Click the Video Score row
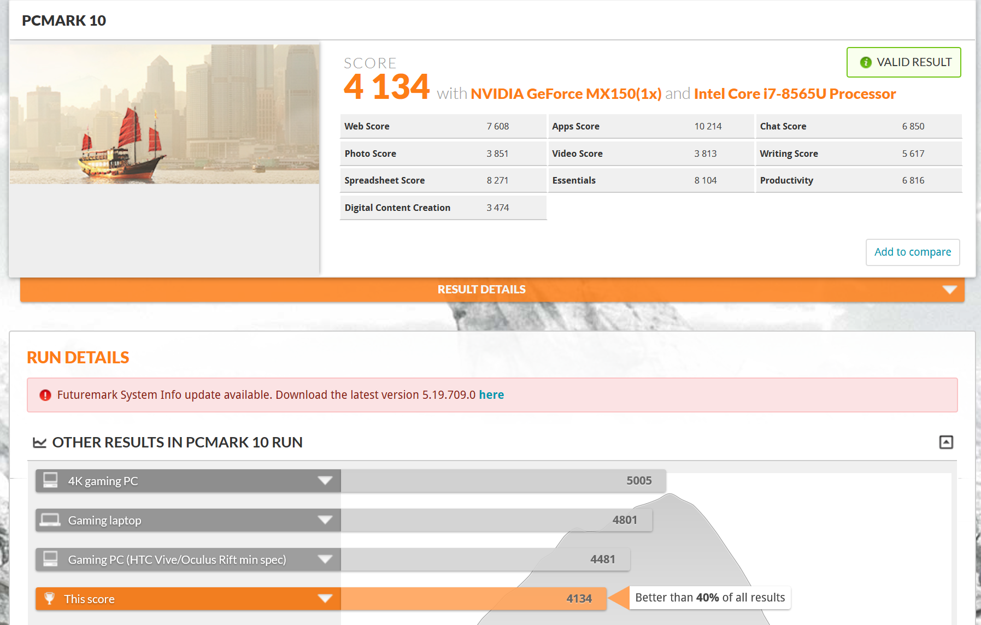The height and width of the screenshot is (625, 981). coord(651,154)
